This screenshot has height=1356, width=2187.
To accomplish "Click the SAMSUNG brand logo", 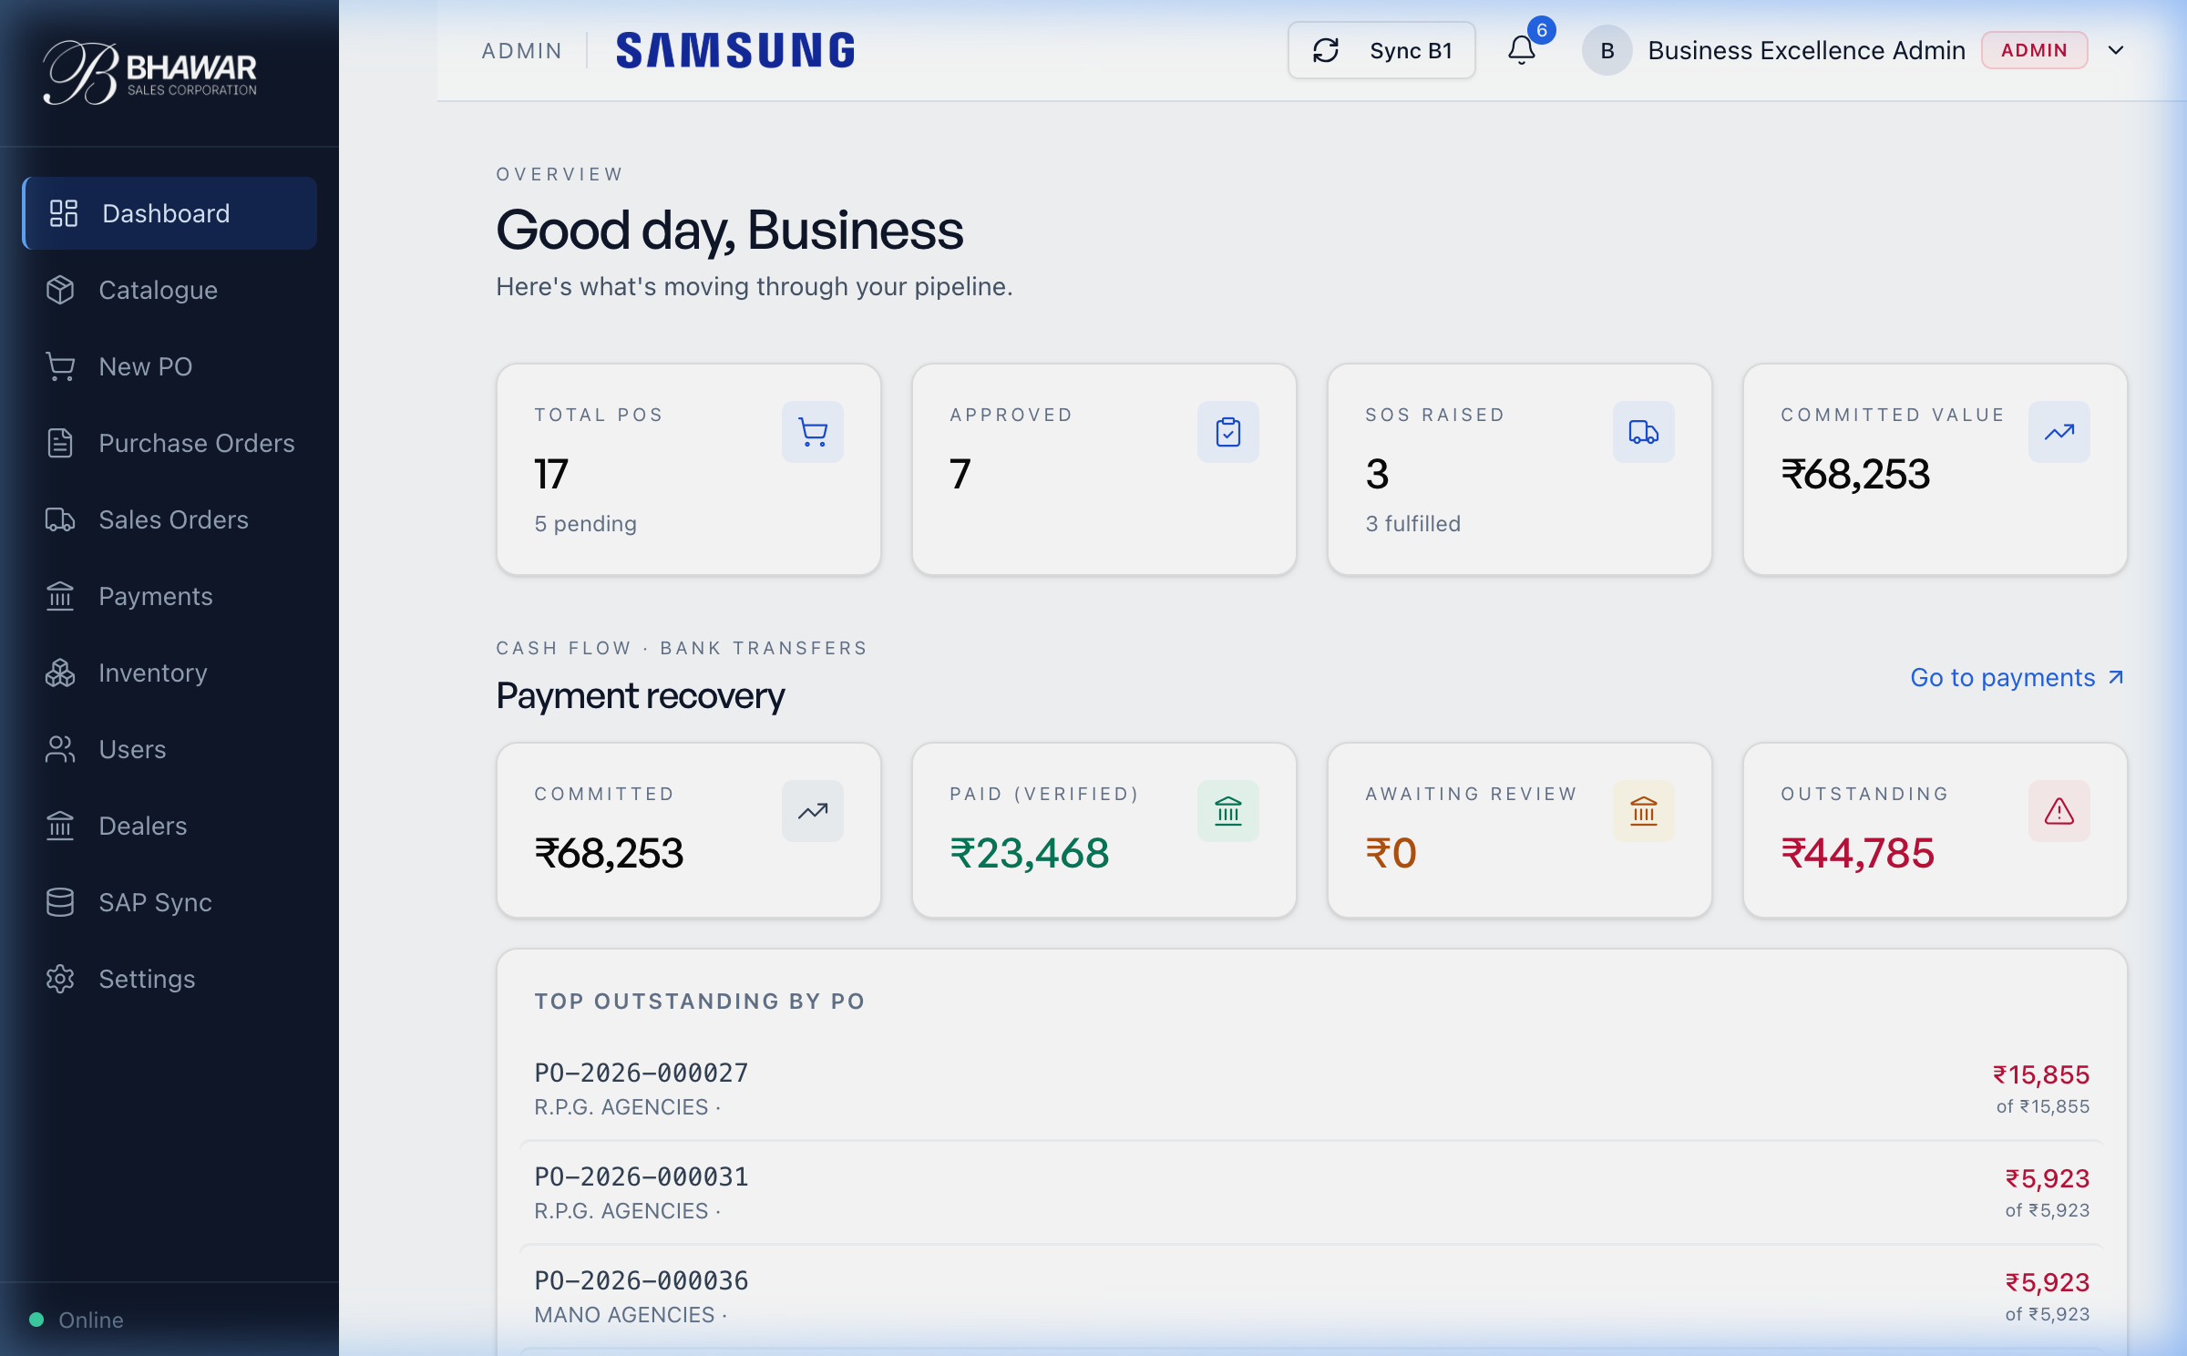I will [x=735, y=50].
